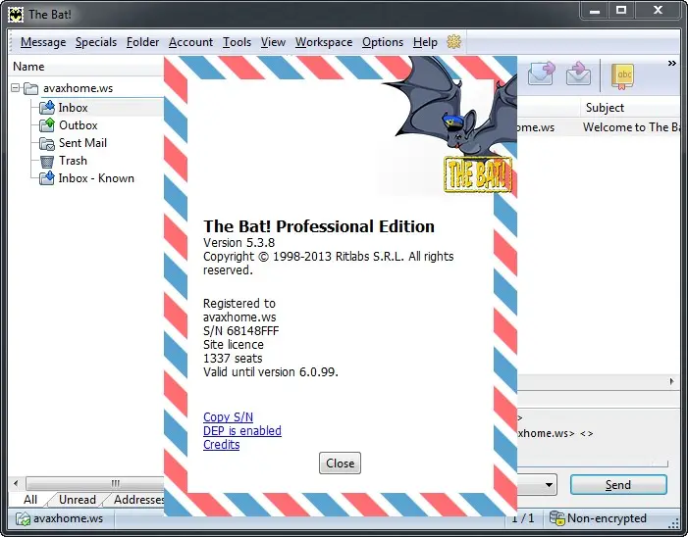Click the redirect message toolbar icon
This screenshot has height=537, width=688.
pyautogui.click(x=578, y=73)
